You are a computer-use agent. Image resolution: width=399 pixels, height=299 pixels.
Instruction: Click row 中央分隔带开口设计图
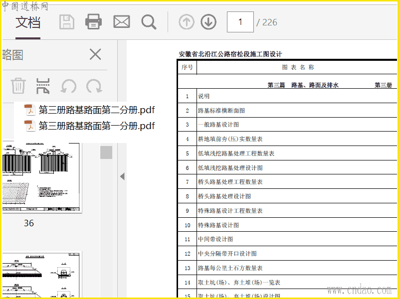[x=287, y=254]
